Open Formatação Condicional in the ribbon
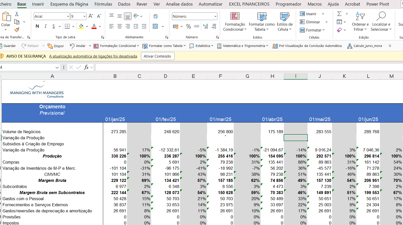The width and height of the screenshot is (403, 225). (235, 22)
